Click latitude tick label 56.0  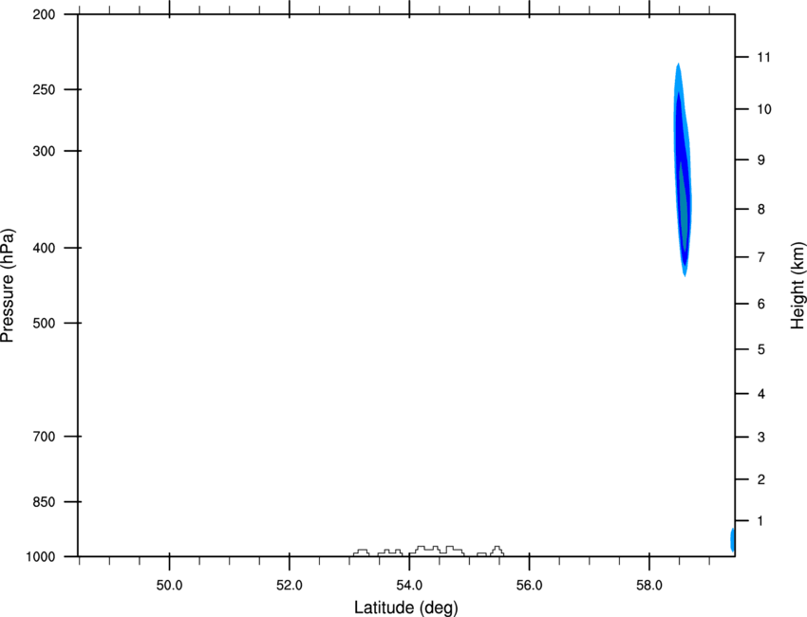(x=529, y=585)
